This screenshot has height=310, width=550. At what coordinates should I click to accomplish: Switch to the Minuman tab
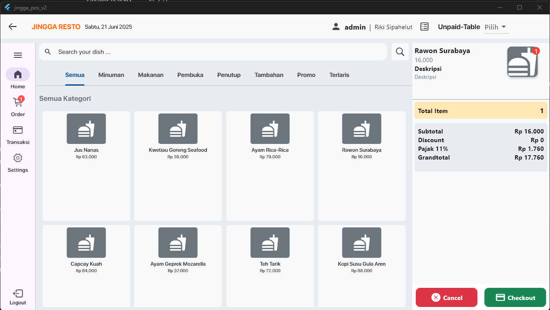coord(111,75)
